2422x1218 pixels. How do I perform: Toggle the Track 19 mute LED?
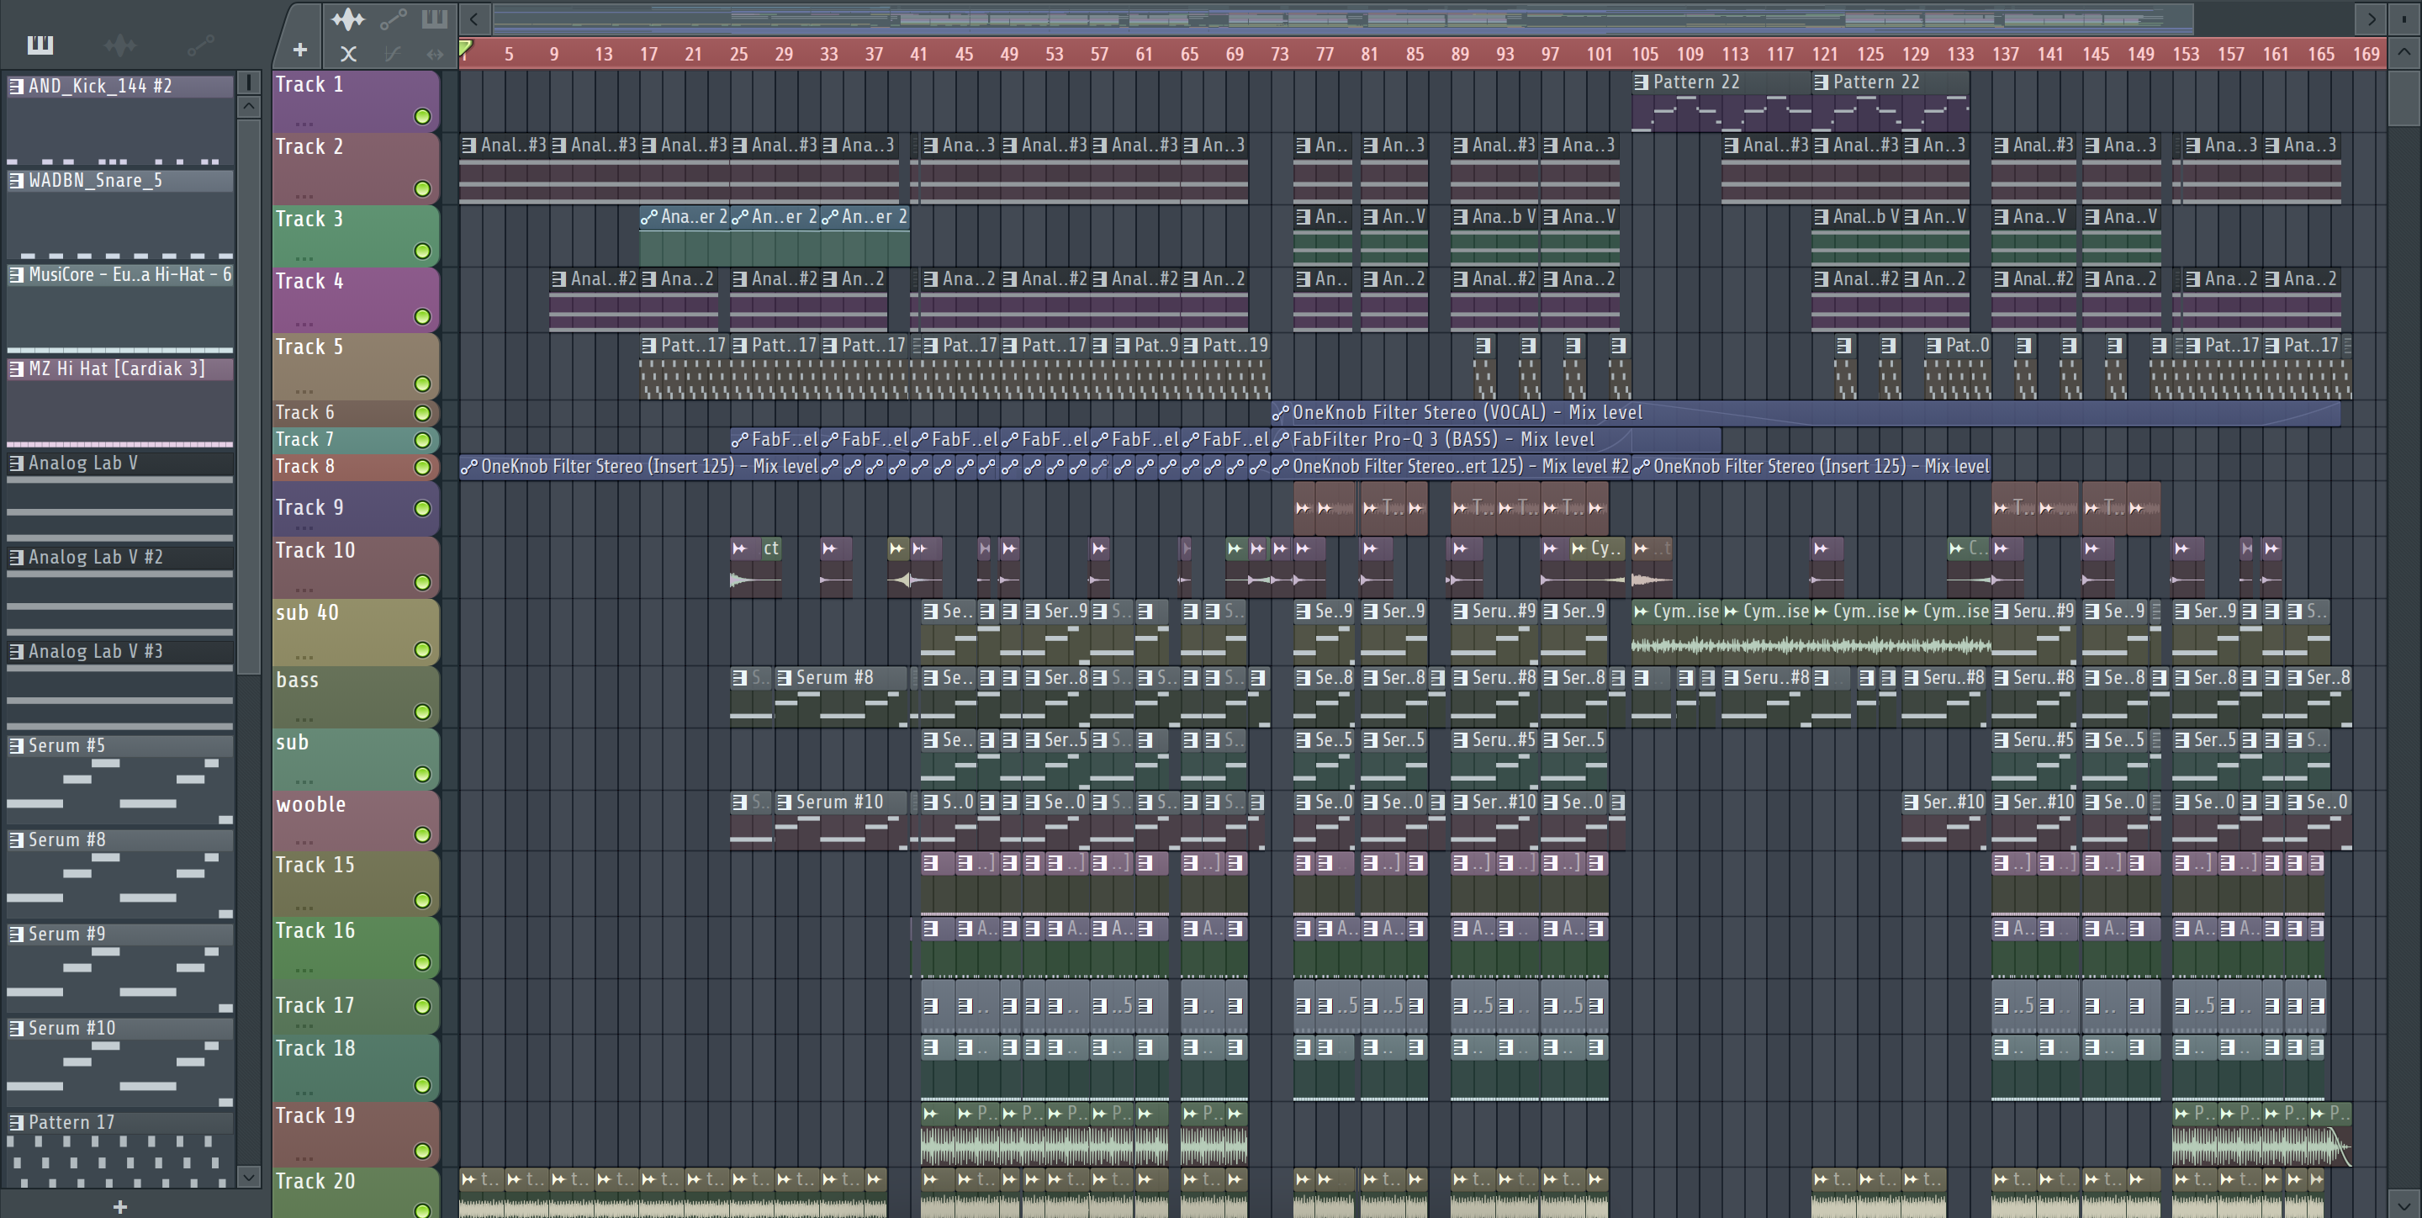(x=422, y=1152)
